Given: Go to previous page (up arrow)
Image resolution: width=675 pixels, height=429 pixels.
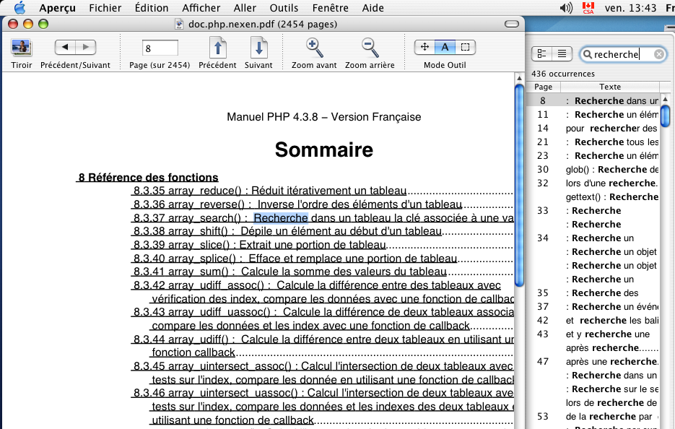Looking at the screenshot, I should [x=218, y=48].
